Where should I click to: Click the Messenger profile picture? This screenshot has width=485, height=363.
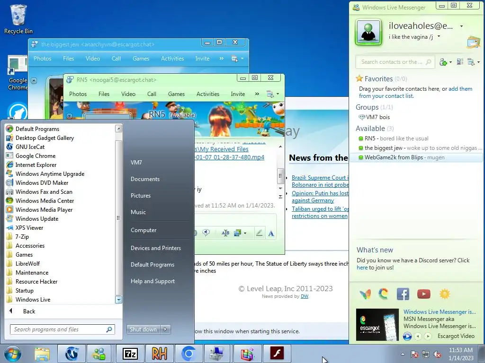pyautogui.click(x=368, y=32)
